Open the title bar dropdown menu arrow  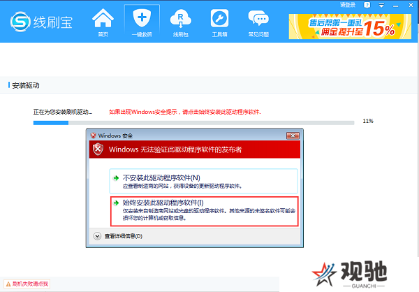click(381, 6)
